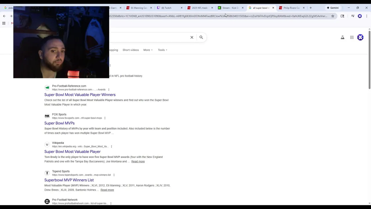Open the Super Bowl MVPs FOX Sports link

click(x=59, y=123)
